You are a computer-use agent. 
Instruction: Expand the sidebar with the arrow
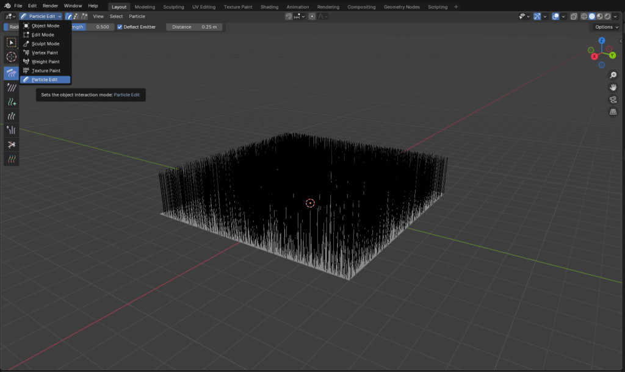click(621, 41)
